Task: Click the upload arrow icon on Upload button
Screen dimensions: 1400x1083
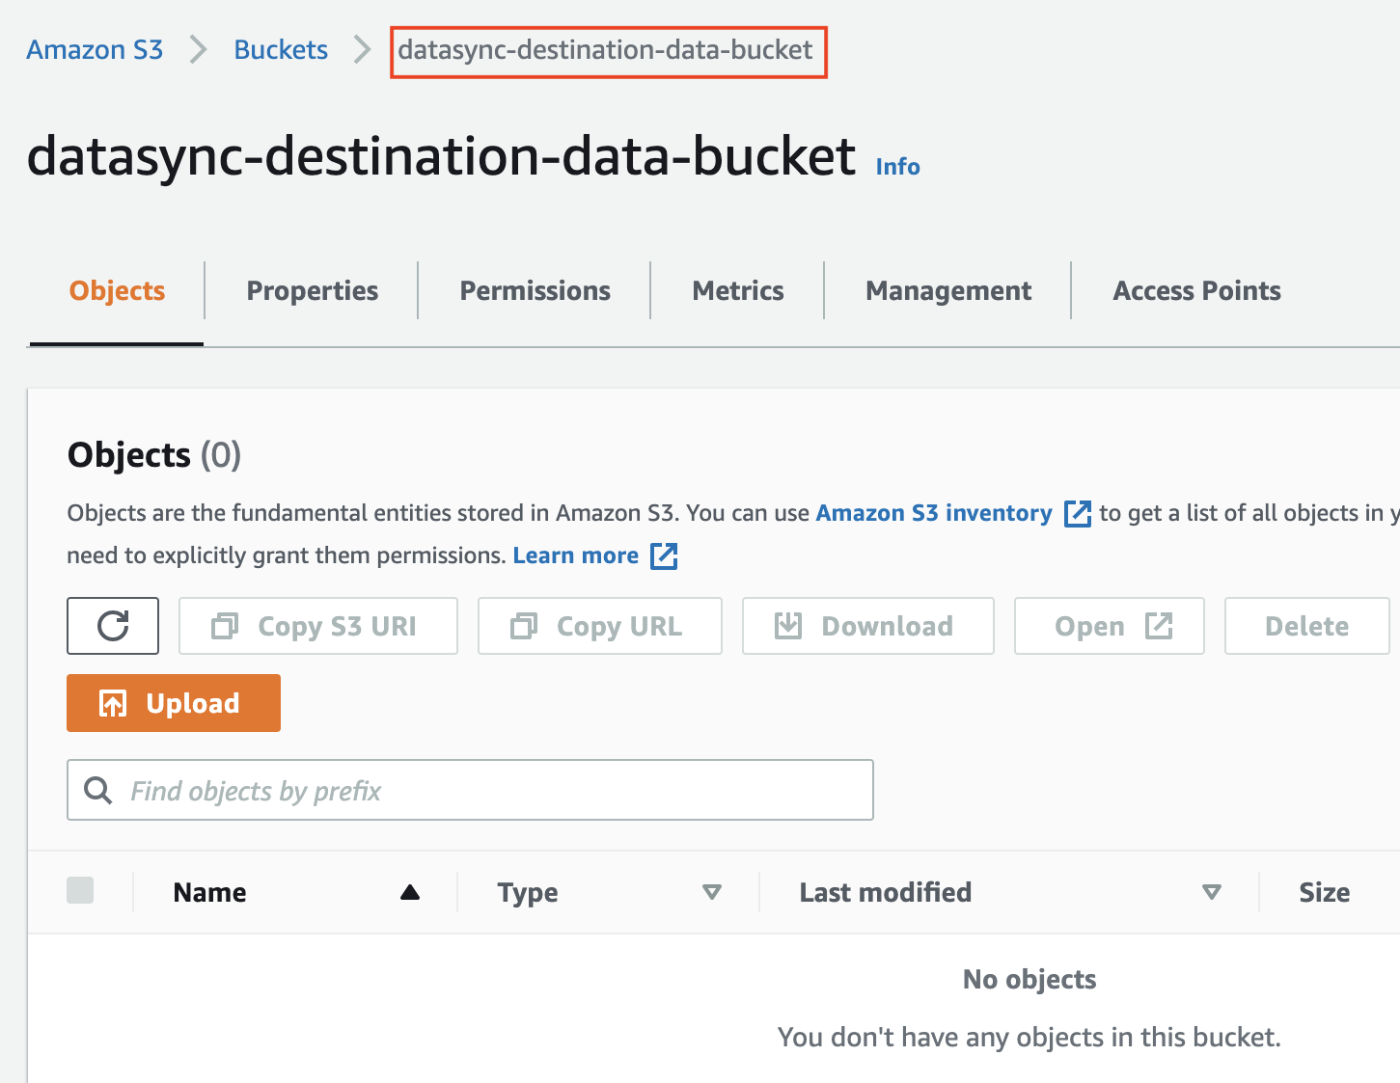Action: [x=113, y=704]
